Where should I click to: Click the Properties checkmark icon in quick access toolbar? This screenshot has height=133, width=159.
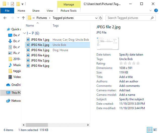coord(12,4)
